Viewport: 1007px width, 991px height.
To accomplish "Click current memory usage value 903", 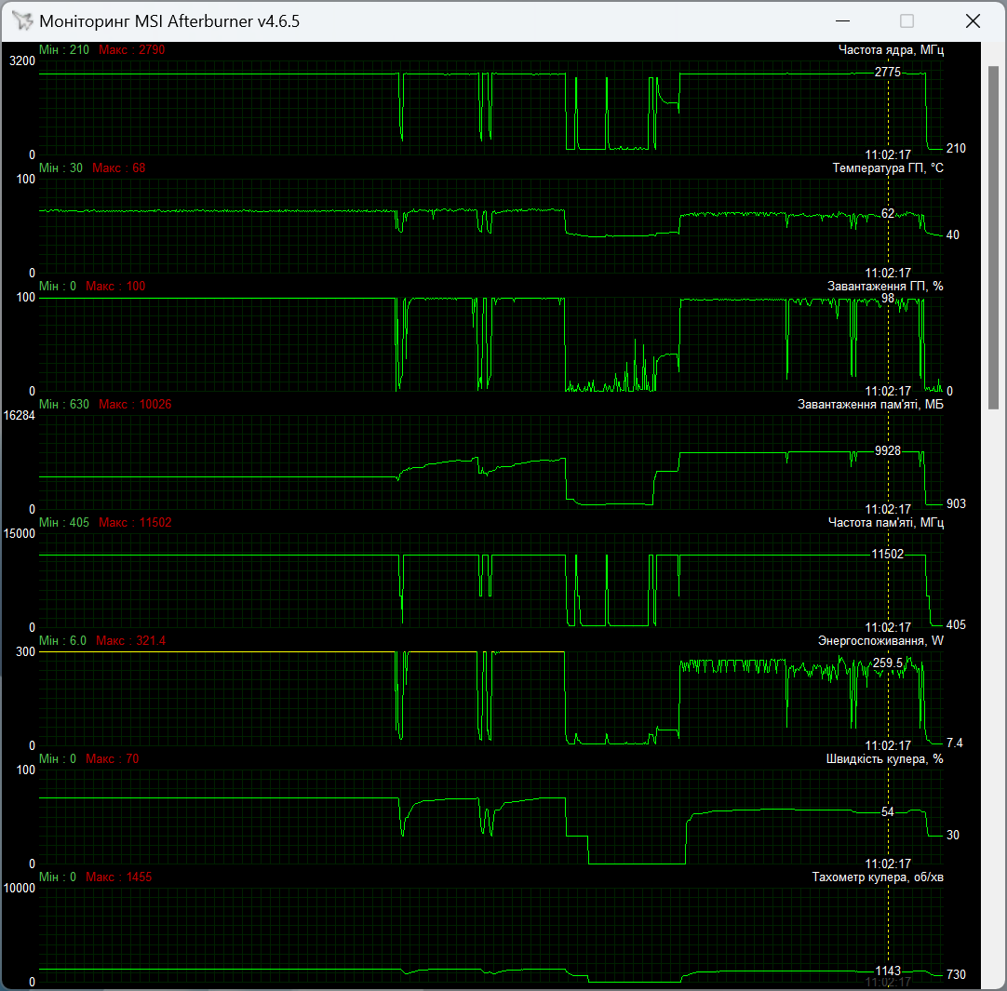I will click(x=956, y=503).
